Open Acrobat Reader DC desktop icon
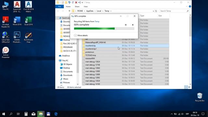 coord(6,22)
